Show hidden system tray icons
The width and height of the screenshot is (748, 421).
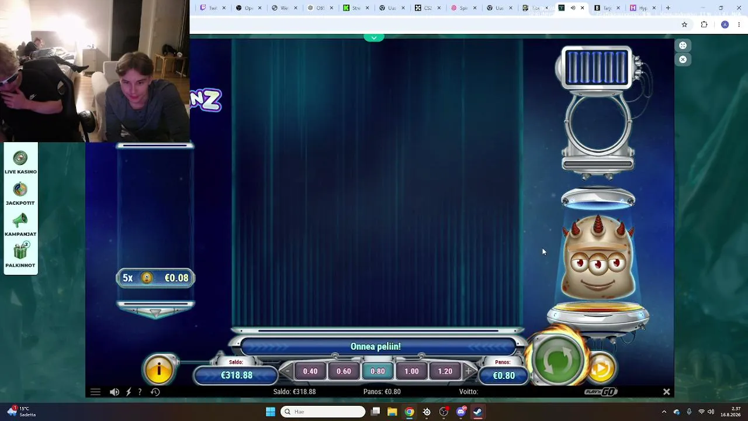coord(664,412)
